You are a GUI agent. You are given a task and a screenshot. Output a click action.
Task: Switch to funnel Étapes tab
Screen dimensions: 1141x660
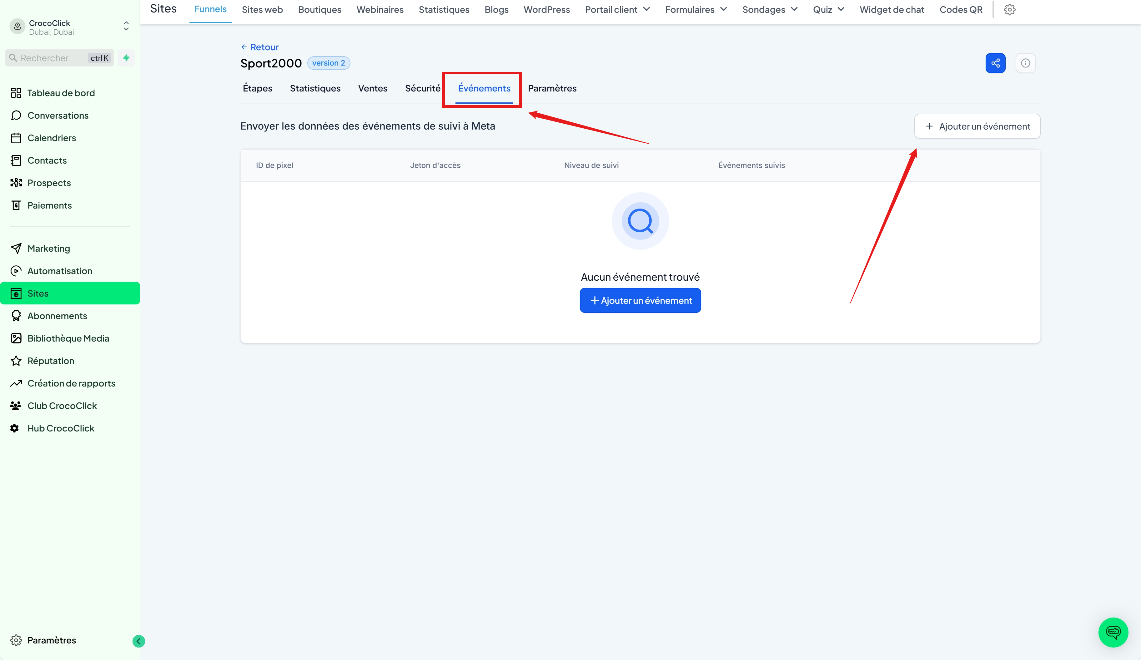point(258,88)
